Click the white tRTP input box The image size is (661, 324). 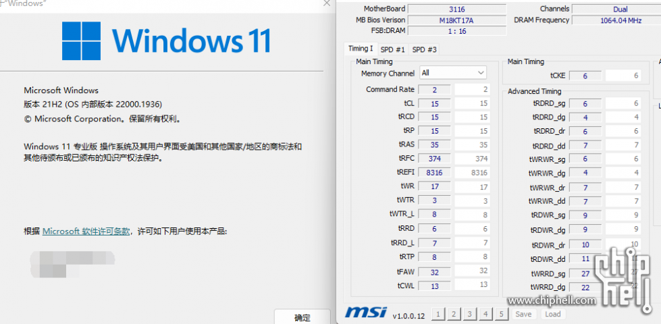pos(472,257)
